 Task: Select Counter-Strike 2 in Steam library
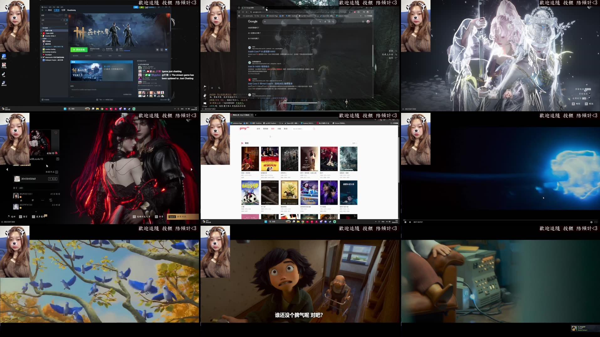[50, 36]
